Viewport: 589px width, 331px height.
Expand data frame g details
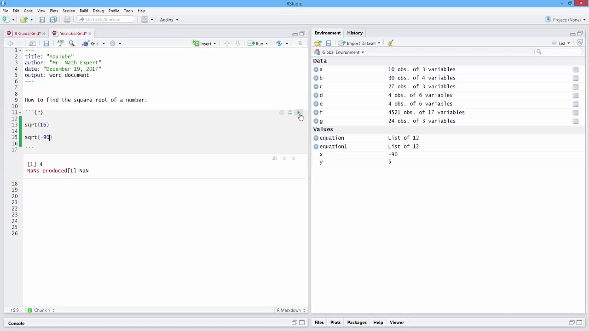pyautogui.click(x=316, y=121)
